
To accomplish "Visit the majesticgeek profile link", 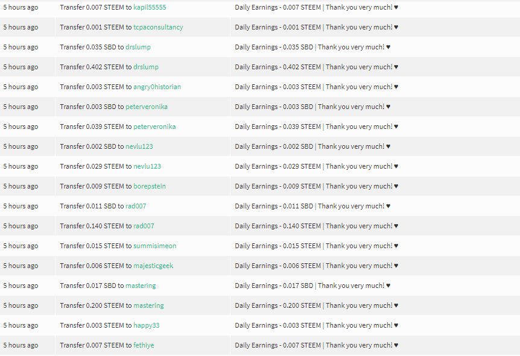I will click(153, 266).
